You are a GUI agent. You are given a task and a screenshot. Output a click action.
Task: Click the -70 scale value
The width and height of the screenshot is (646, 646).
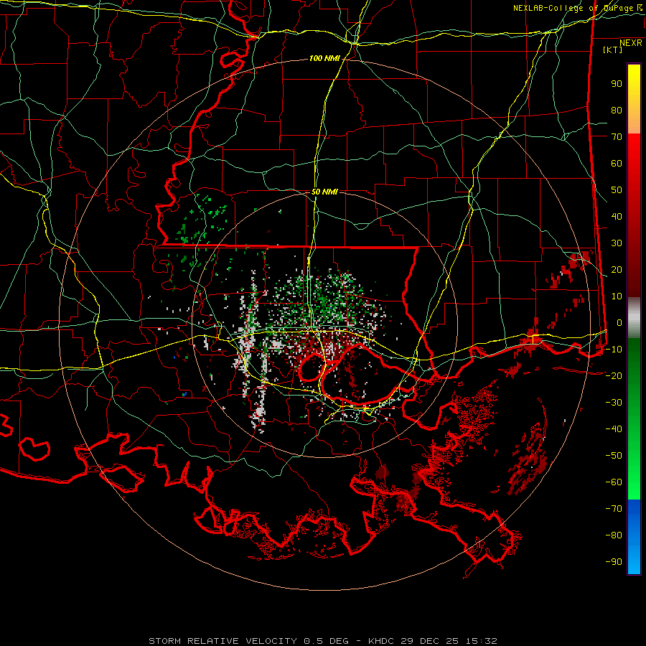(614, 509)
